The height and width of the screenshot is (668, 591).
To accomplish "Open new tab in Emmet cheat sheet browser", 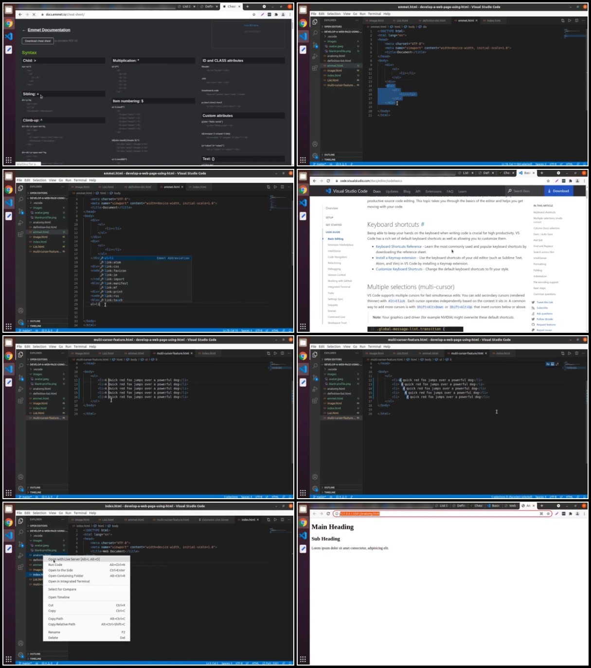I will pyautogui.click(x=247, y=7).
